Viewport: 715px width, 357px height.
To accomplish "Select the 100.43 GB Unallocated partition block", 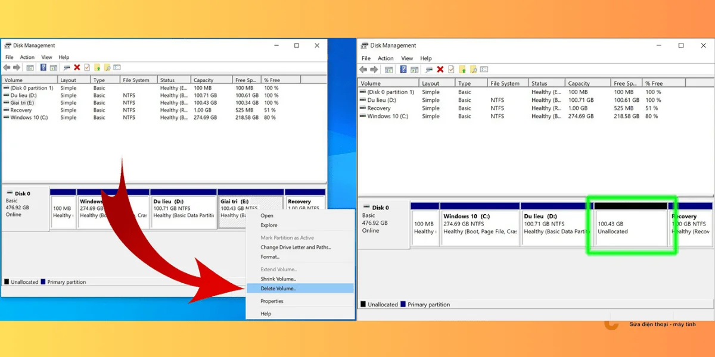I will pos(631,228).
